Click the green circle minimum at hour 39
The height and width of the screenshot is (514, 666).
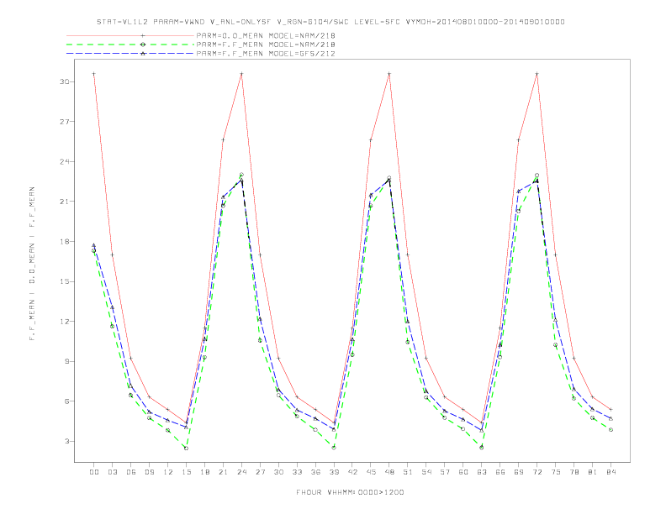[x=334, y=448]
